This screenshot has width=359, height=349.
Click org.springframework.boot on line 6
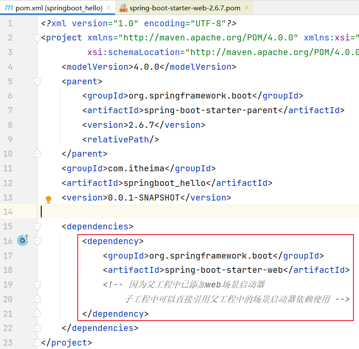tap(190, 96)
